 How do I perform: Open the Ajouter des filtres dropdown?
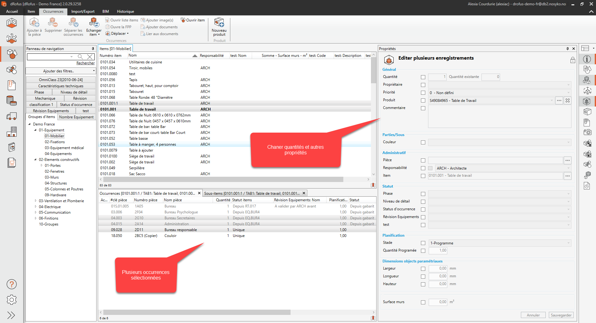(61, 71)
